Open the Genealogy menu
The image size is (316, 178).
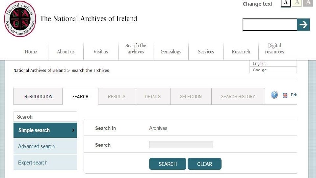pos(171,52)
